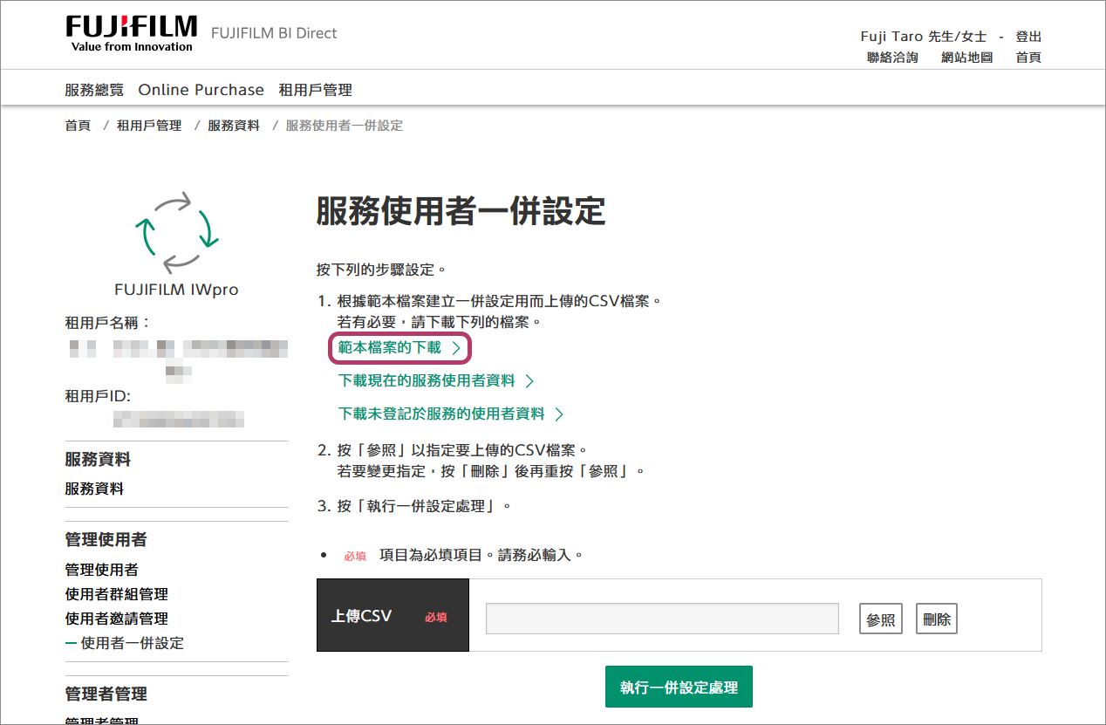Go to 首頁 from the header links

coord(1028,58)
